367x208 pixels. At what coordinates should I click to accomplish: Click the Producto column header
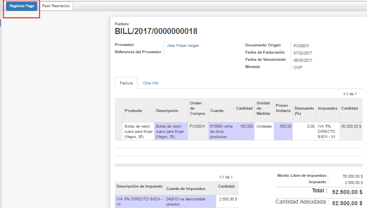coord(133,111)
